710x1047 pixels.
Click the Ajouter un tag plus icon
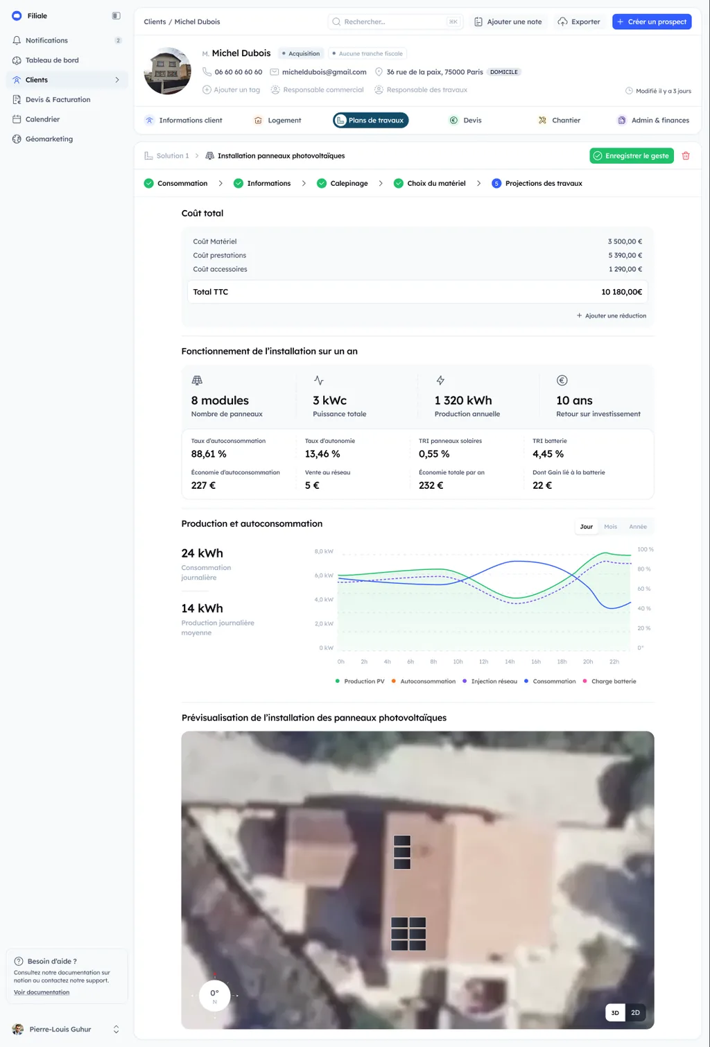tap(207, 89)
